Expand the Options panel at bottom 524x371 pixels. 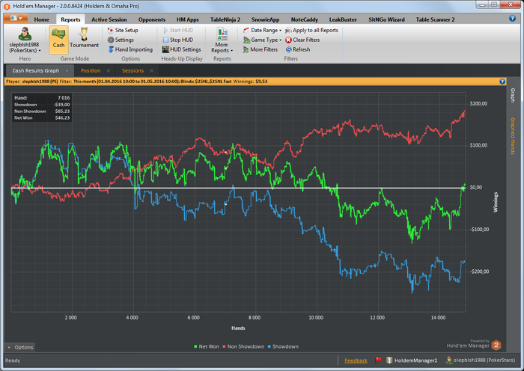click(20, 347)
